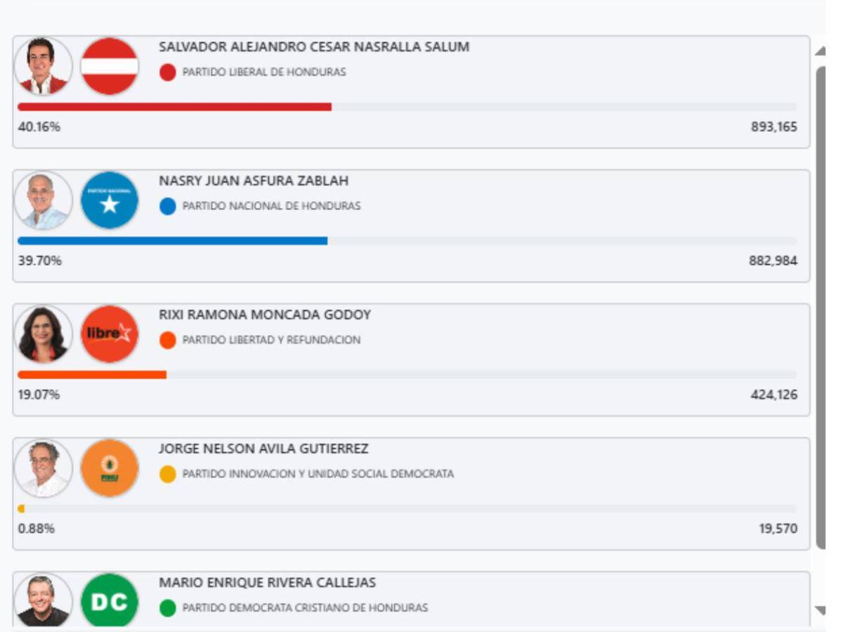843x632 pixels.
Task: Select the candidate name Nasry Juan Asfura Zablah
Action: tap(254, 181)
